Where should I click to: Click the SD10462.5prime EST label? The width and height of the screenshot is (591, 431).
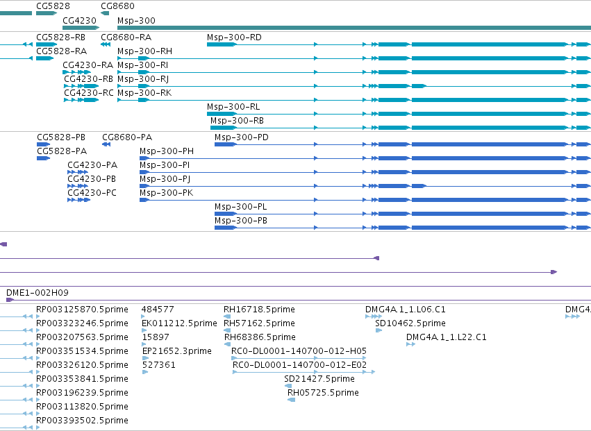410,323
